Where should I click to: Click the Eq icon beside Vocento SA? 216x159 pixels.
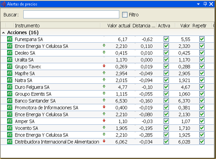tap(10, 128)
